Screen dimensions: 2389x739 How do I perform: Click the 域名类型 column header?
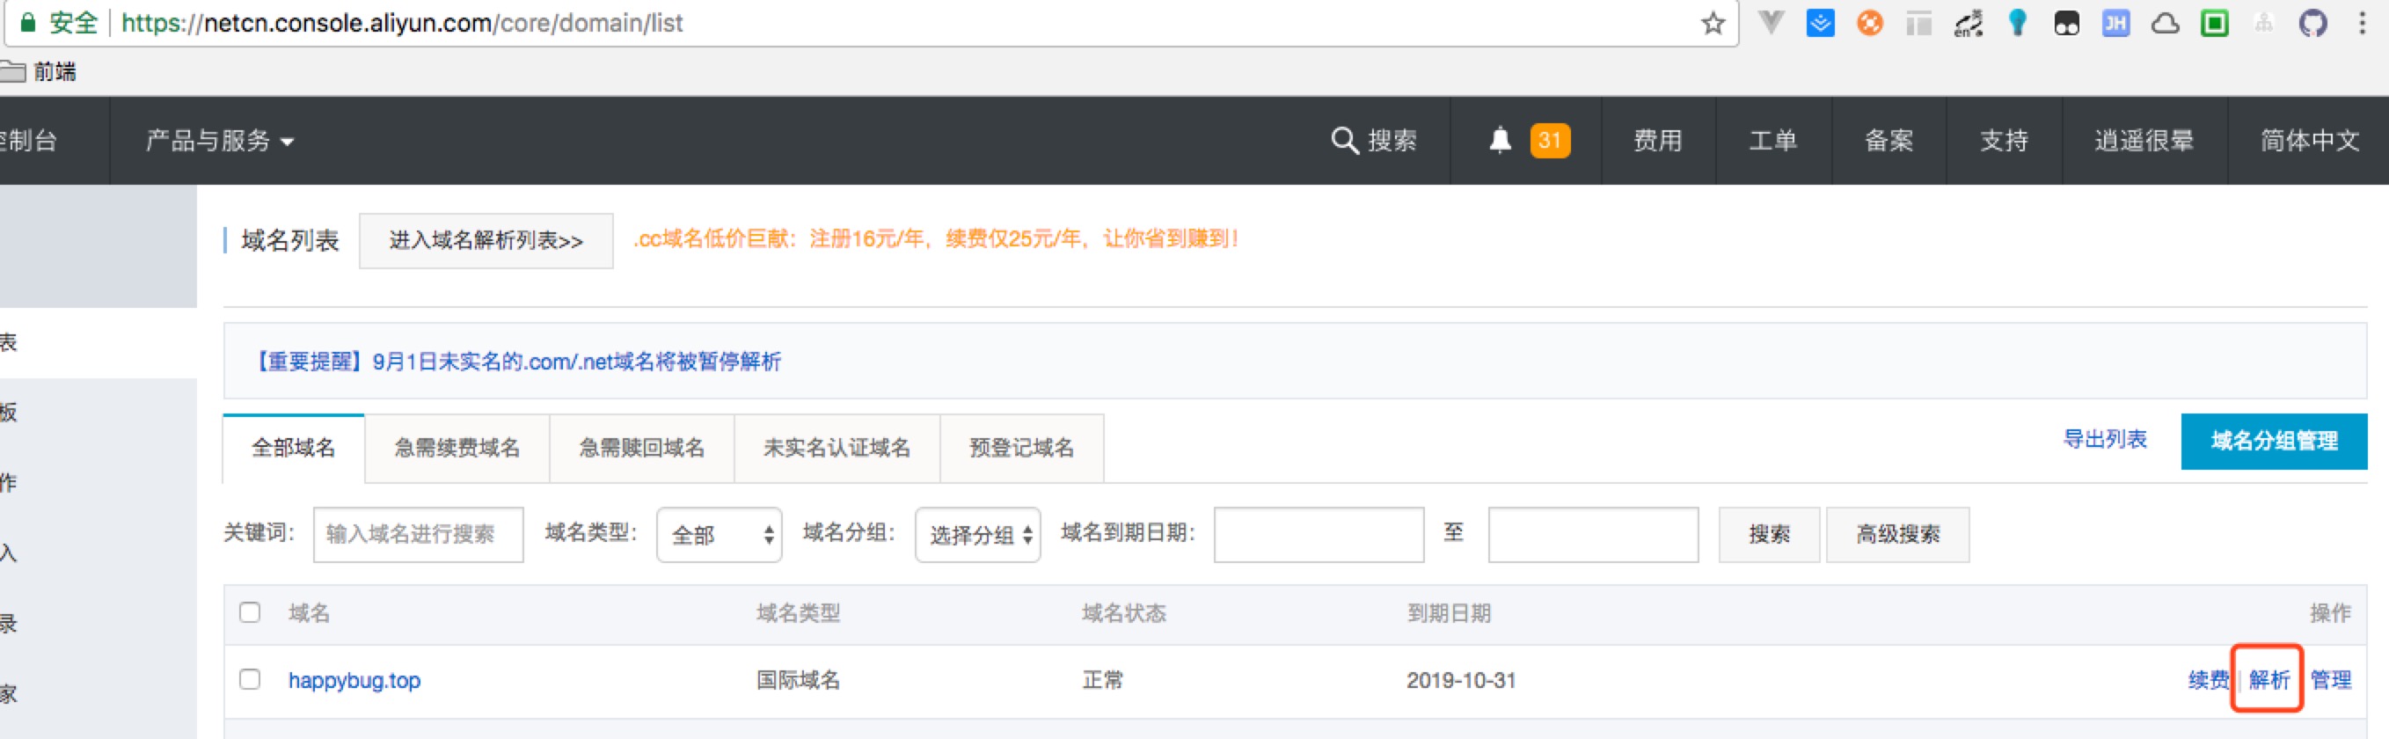pyautogui.click(x=799, y=613)
